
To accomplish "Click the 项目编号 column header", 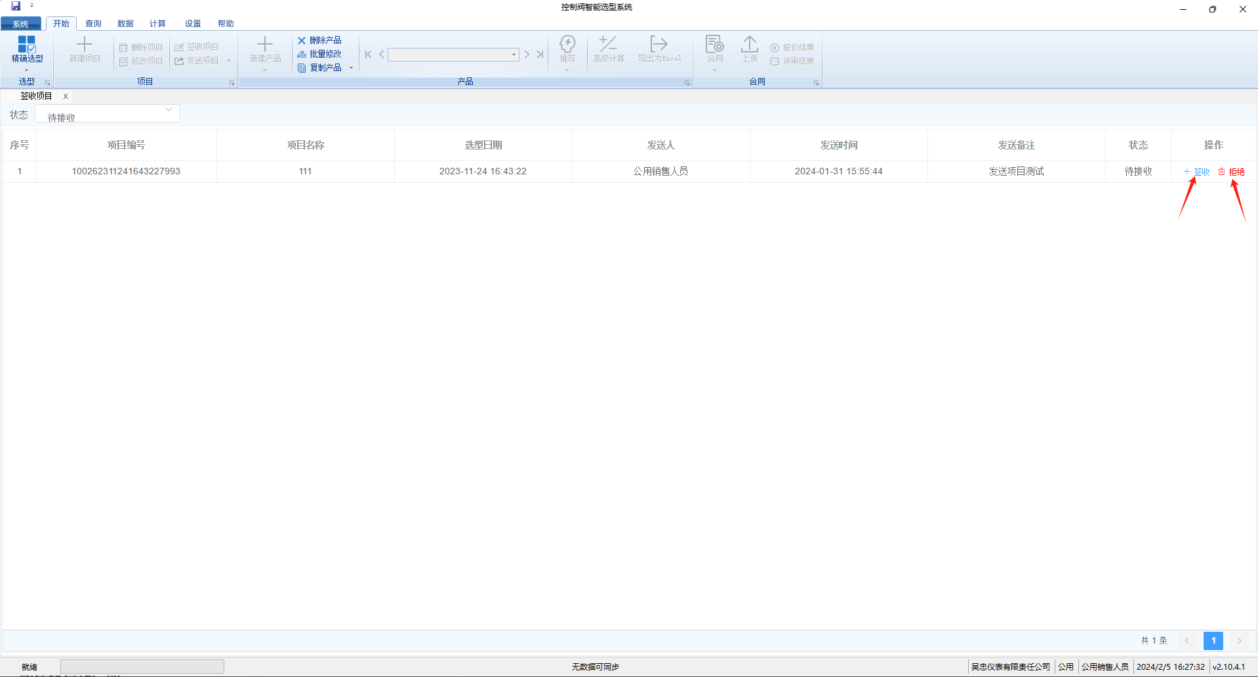I will pos(126,145).
